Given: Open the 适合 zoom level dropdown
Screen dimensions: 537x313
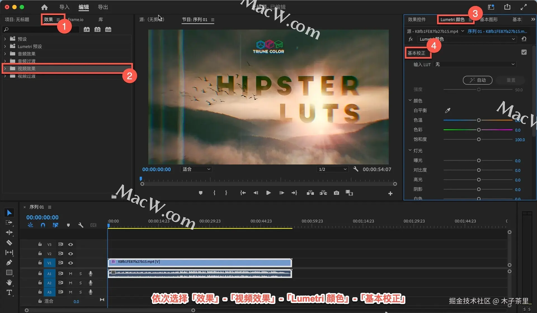Looking at the screenshot, I should point(196,169).
